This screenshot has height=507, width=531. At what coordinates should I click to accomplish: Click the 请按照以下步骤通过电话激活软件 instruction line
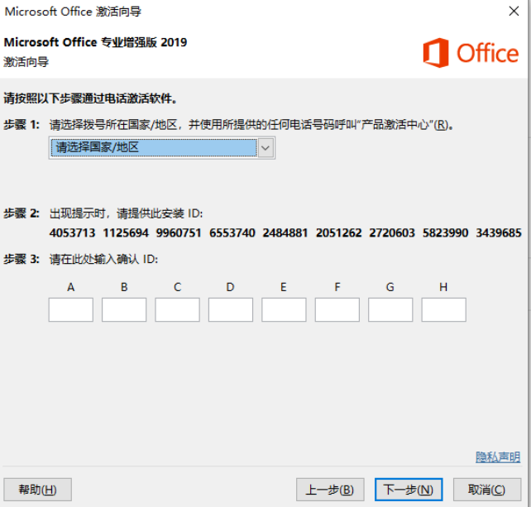(90, 98)
